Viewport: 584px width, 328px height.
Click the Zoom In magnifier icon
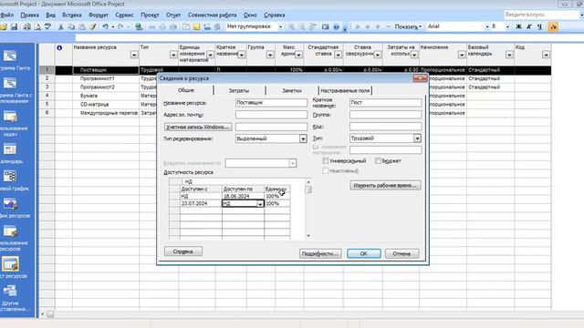pyautogui.click(x=291, y=26)
